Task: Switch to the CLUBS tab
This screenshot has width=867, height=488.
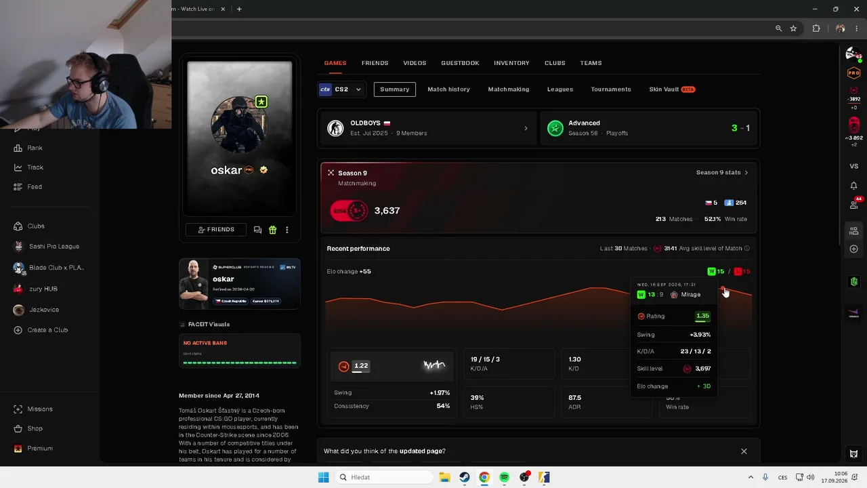Action: click(x=555, y=63)
